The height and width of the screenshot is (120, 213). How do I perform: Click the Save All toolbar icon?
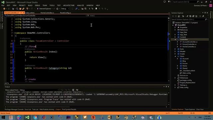23,9
